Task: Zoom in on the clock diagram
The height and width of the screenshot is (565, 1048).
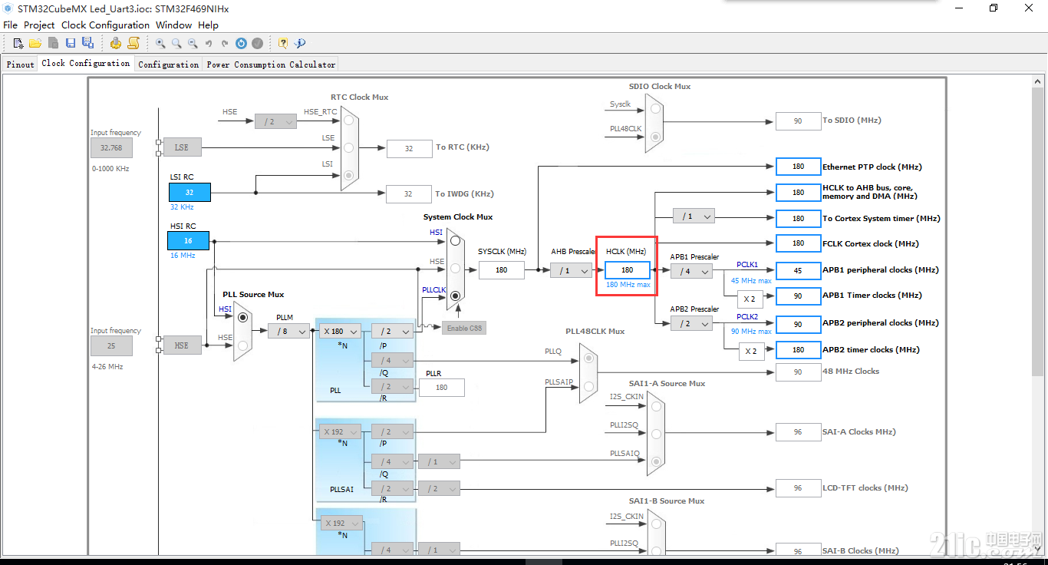Action: (160, 44)
